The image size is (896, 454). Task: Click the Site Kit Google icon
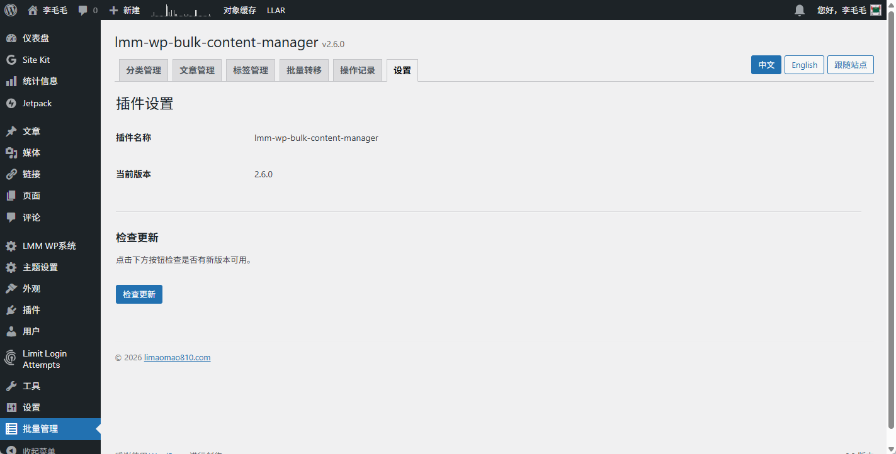pos(11,60)
